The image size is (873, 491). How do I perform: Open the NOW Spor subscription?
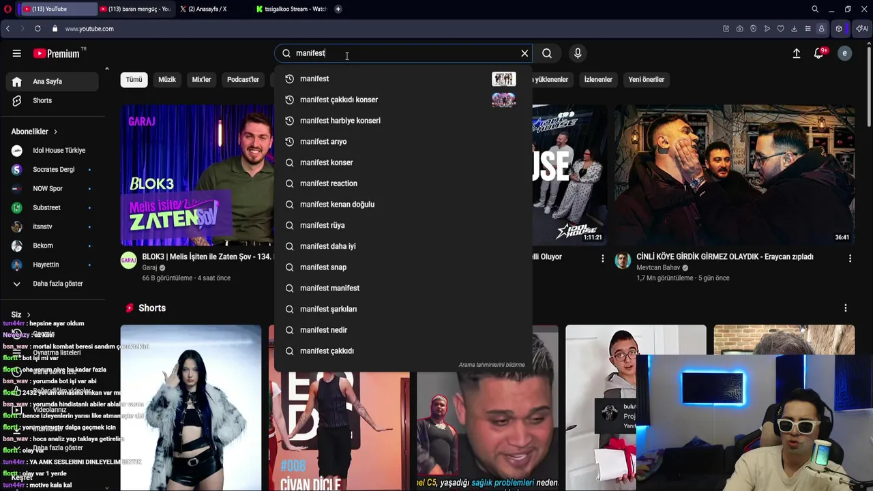(53, 189)
